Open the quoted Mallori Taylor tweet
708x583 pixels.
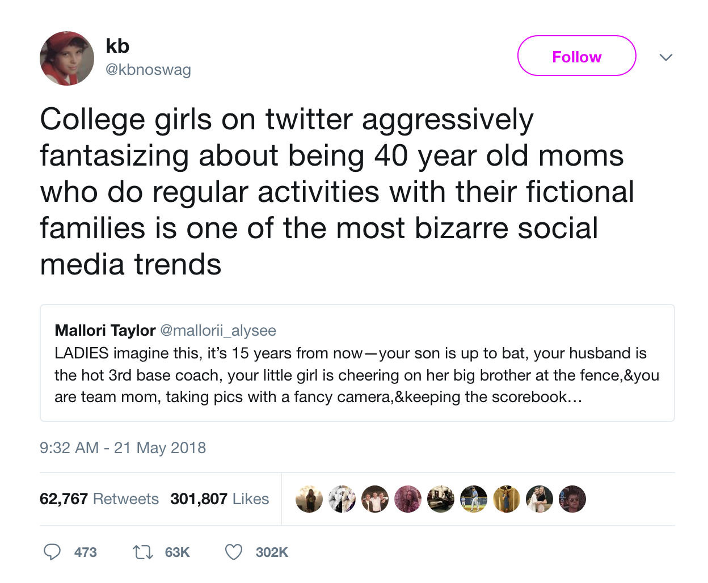(x=357, y=374)
